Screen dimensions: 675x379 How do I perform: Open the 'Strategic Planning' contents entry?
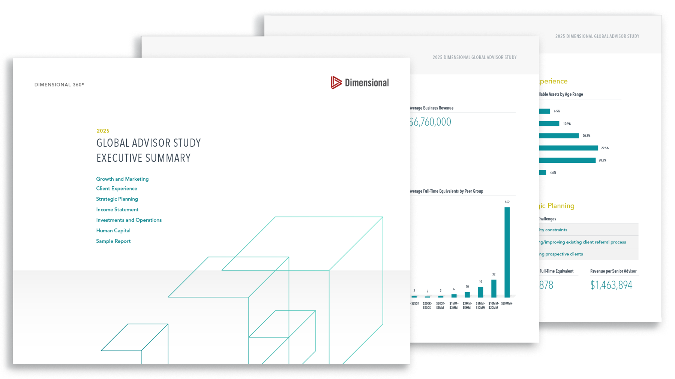pyautogui.click(x=117, y=199)
